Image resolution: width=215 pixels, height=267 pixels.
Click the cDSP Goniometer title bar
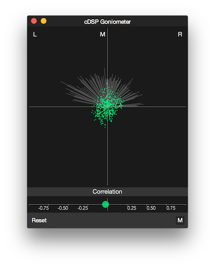pos(107,22)
